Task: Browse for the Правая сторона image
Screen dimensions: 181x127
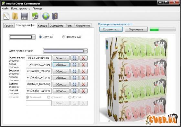Action: (61, 78)
